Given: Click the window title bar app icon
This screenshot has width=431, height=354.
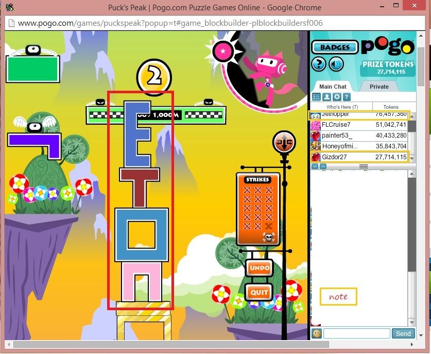Looking at the screenshot, I should [10, 7].
